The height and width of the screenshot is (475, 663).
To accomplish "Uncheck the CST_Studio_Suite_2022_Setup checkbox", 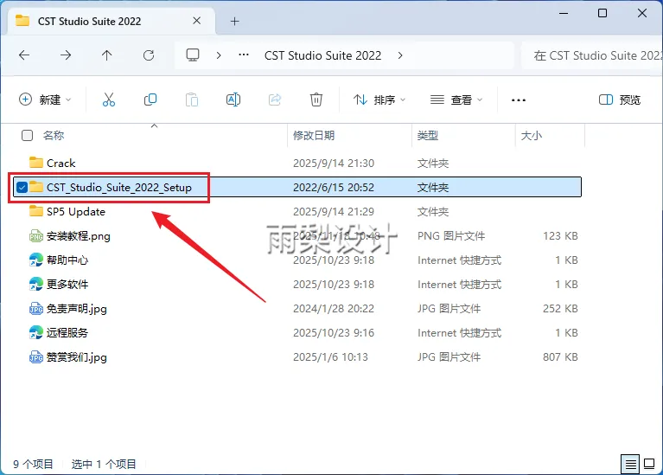I will click(x=22, y=187).
